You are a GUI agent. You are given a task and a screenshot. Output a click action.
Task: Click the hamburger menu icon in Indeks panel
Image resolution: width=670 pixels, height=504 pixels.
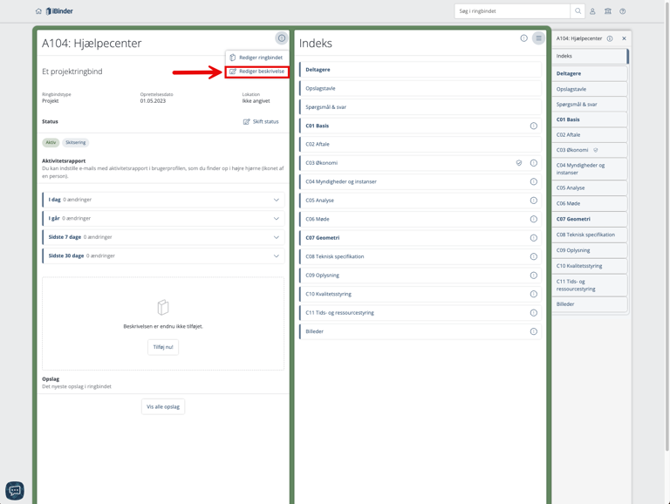[538, 38]
